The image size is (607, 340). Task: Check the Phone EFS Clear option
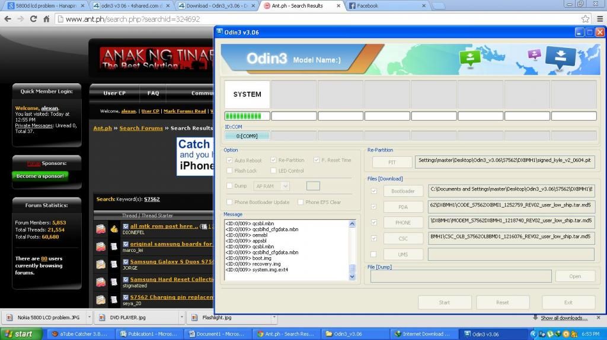[x=301, y=202]
